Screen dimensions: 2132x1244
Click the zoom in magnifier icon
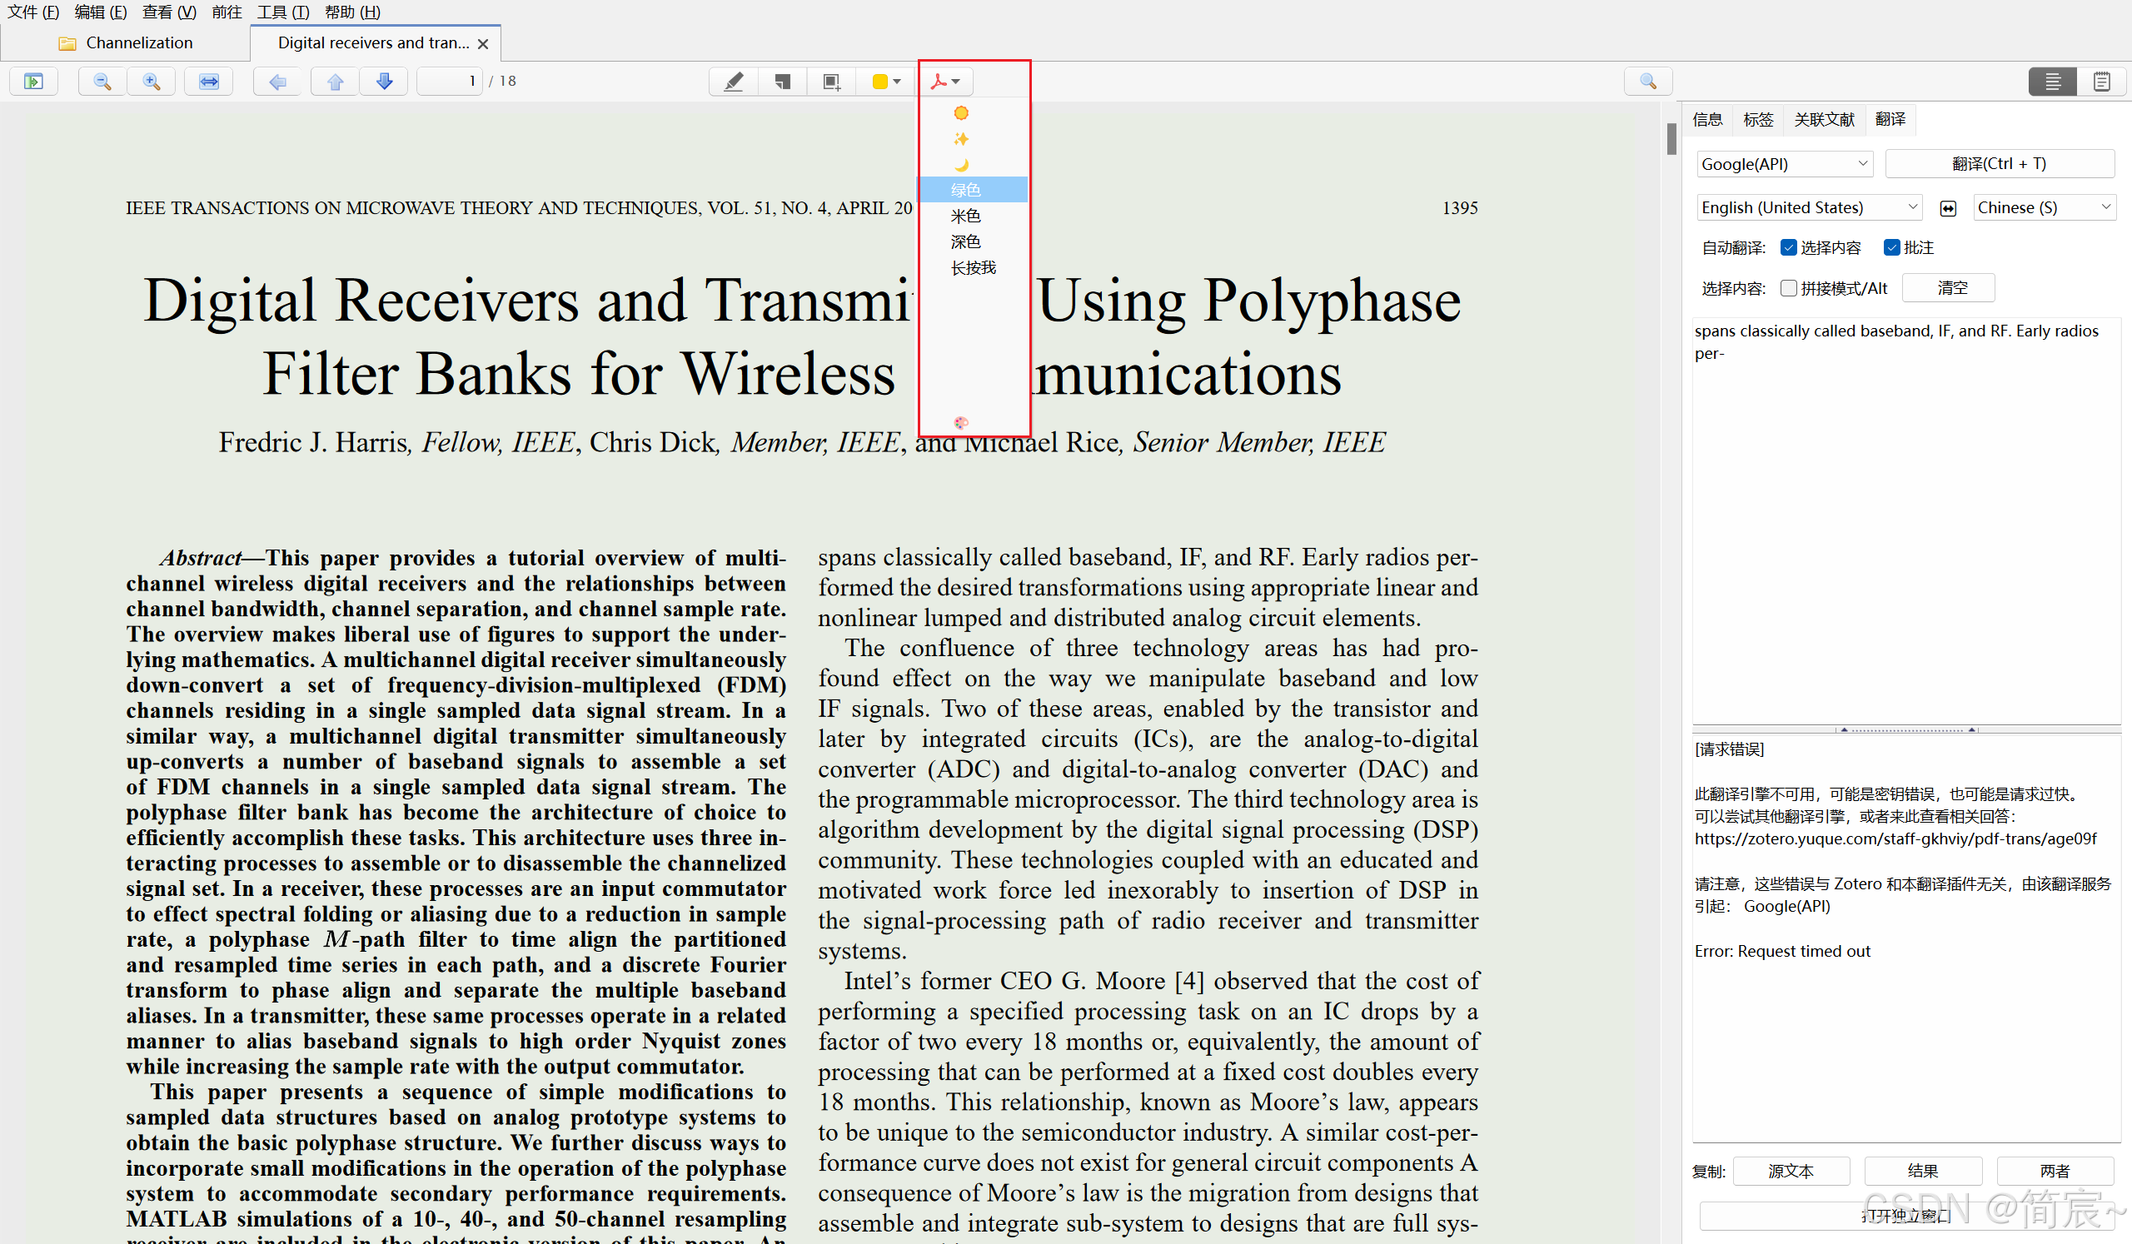click(x=152, y=82)
